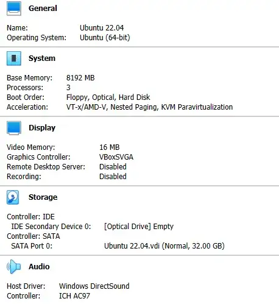Click the Controller: IDE row
The image size is (279, 304).
[30, 217]
